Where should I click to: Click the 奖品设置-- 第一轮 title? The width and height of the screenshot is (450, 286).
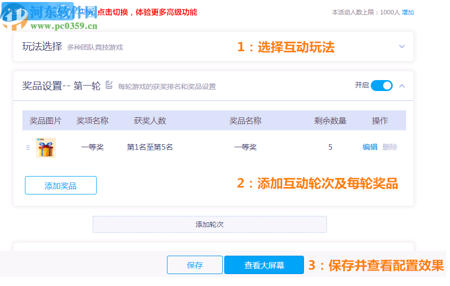62,86
